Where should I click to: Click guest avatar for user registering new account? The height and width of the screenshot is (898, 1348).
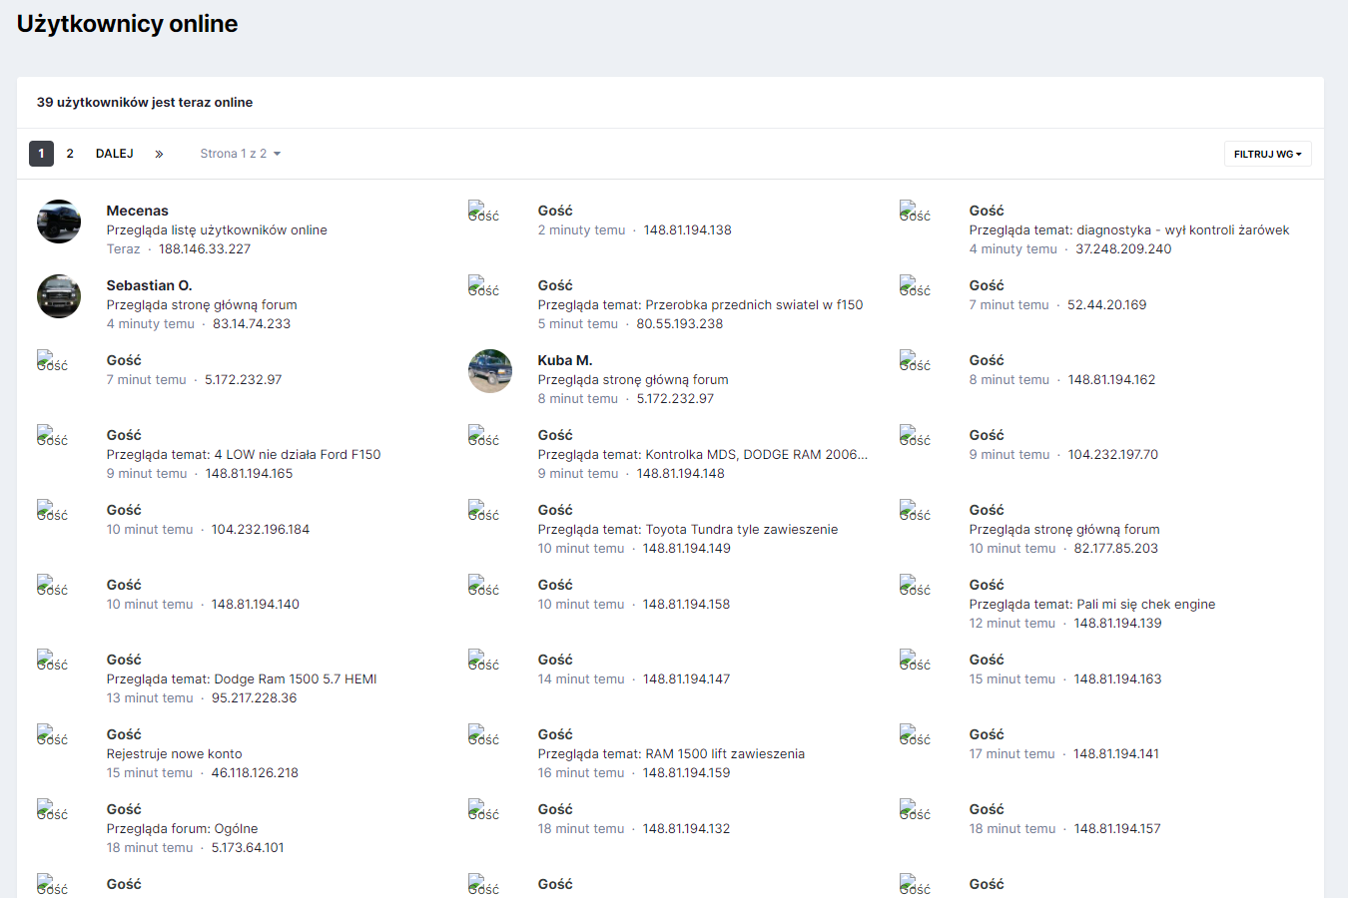(52, 735)
